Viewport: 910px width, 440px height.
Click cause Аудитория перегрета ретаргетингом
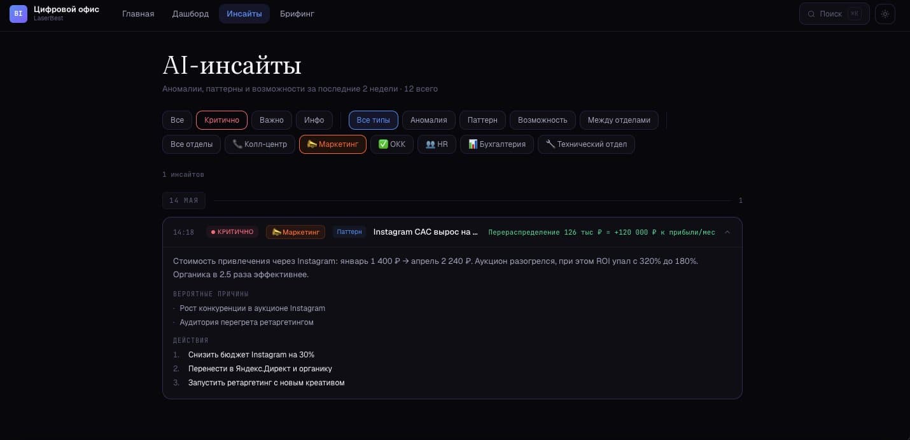click(x=247, y=322)
